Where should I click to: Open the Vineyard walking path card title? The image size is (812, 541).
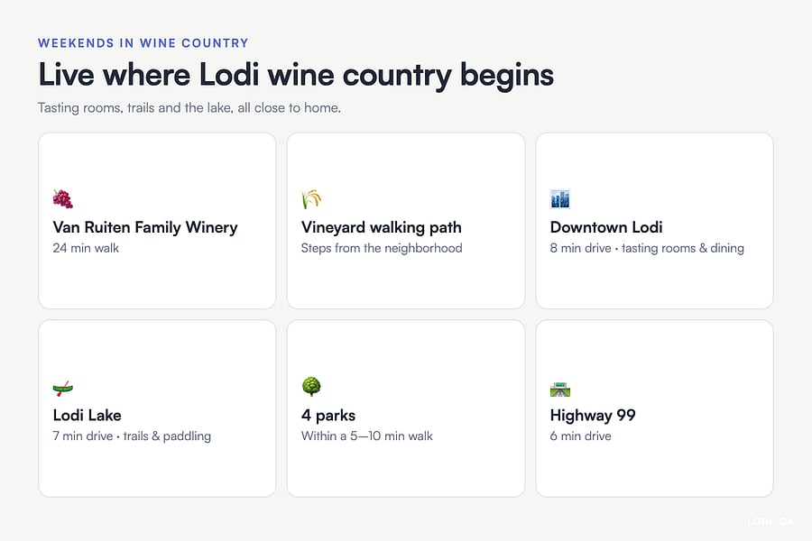[x=381, y=227]
